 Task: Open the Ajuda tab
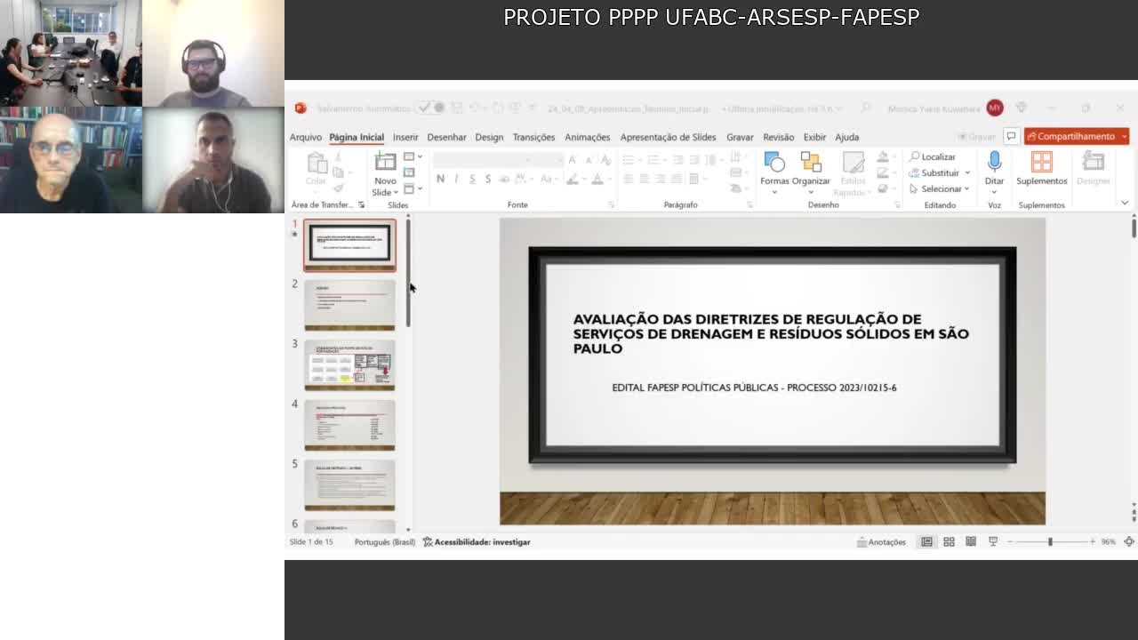click(846, 137)
